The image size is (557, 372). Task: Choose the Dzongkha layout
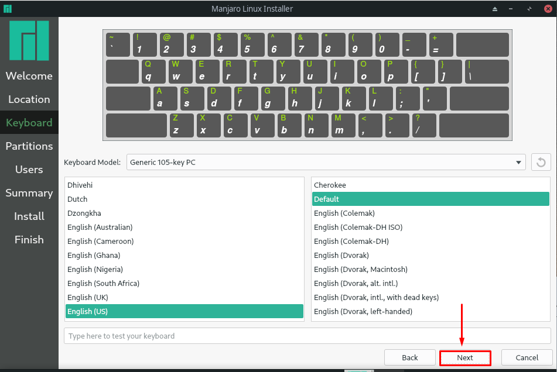click(x=184, y=213)
